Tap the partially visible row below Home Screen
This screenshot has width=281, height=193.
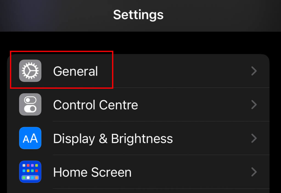[x=137, y=191]
